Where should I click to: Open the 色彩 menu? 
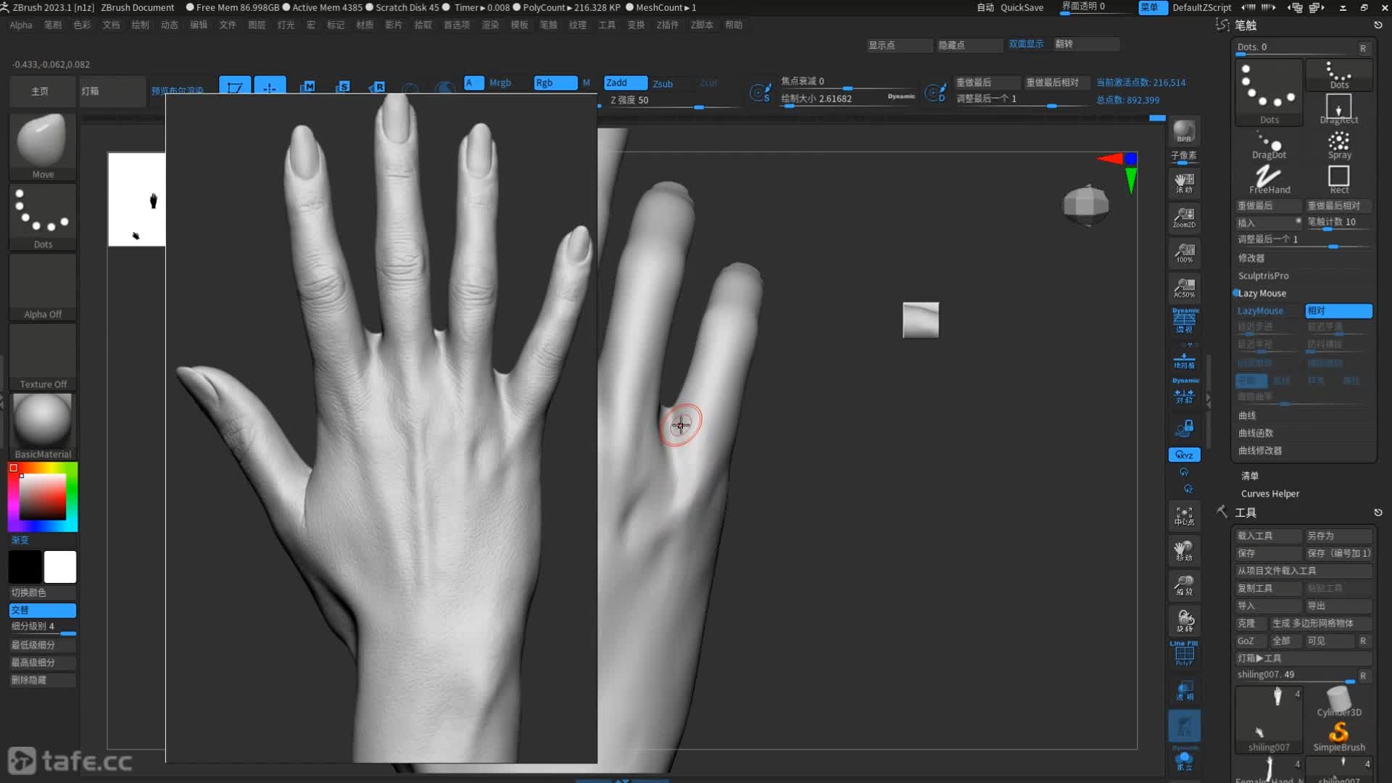[82, 25]
